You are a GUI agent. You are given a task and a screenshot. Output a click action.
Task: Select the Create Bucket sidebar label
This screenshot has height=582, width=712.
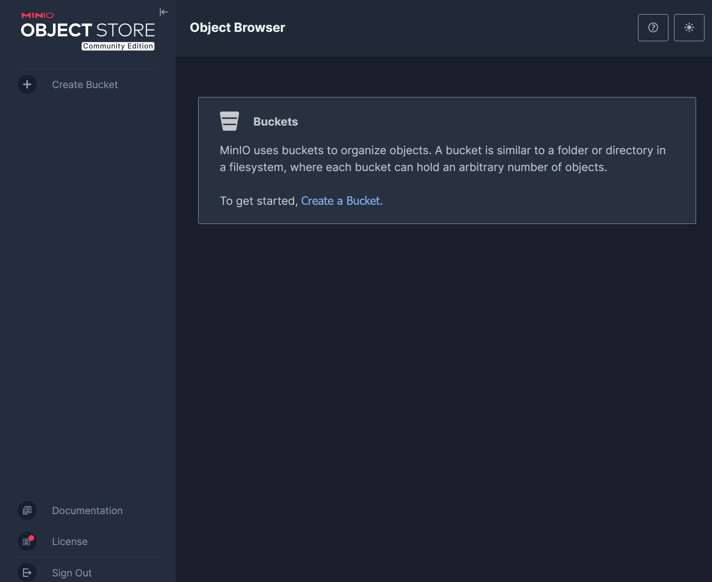coord(85,85)
